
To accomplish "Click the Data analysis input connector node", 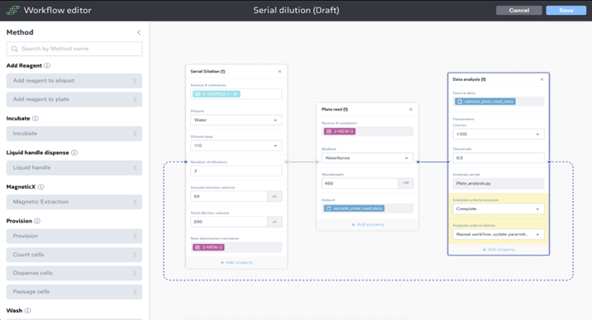I will (448, 162).
